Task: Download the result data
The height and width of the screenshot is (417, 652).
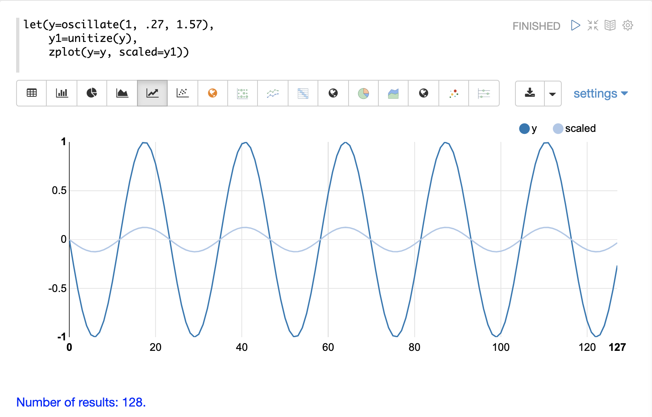Action: click(x=530, y=93)
